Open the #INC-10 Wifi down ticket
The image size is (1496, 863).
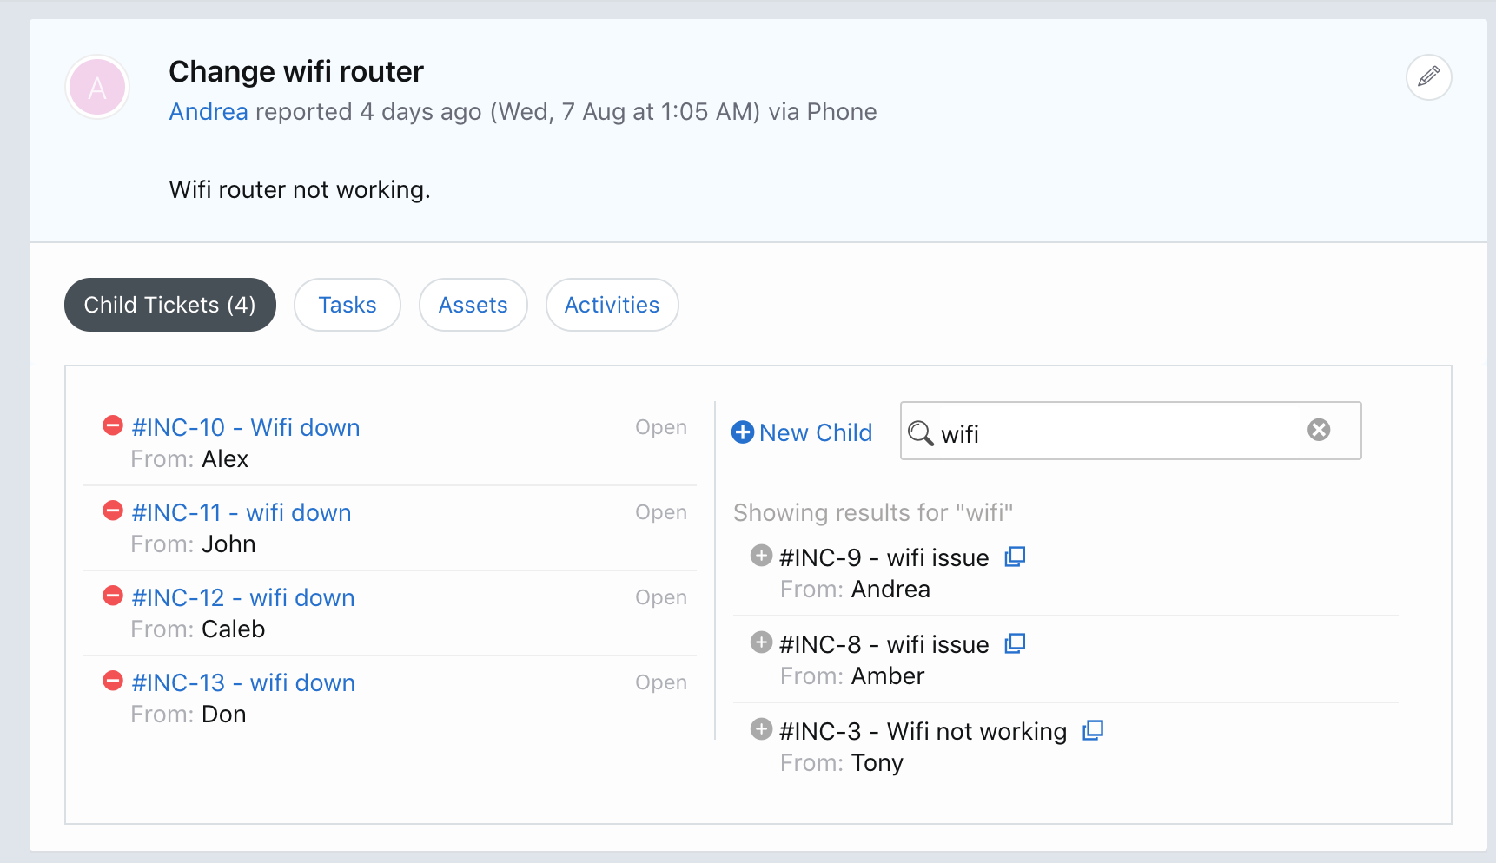(x=246, y=427)
